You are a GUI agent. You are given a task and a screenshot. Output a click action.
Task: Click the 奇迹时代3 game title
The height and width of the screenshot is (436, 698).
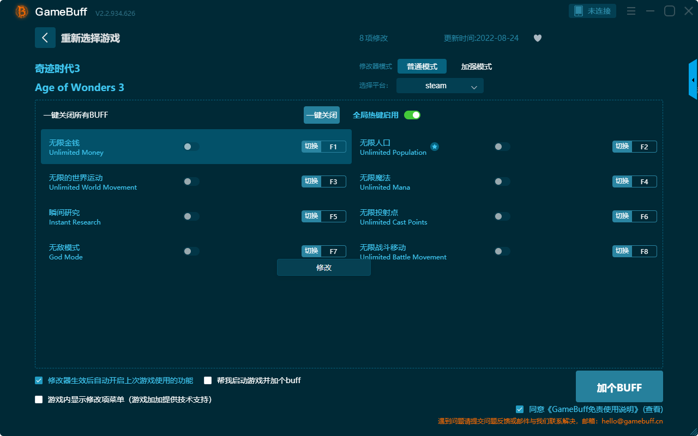(57, 69)
